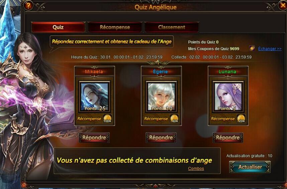Click the Mikaela name header
The height and width of the screenshot is (189, 287).
[94, 72]
